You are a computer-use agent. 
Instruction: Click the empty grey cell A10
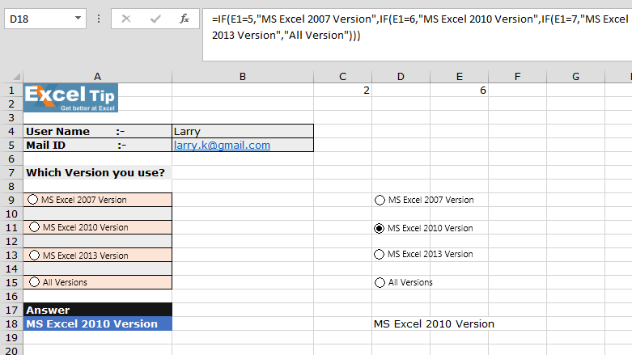(x=98, y=213)
